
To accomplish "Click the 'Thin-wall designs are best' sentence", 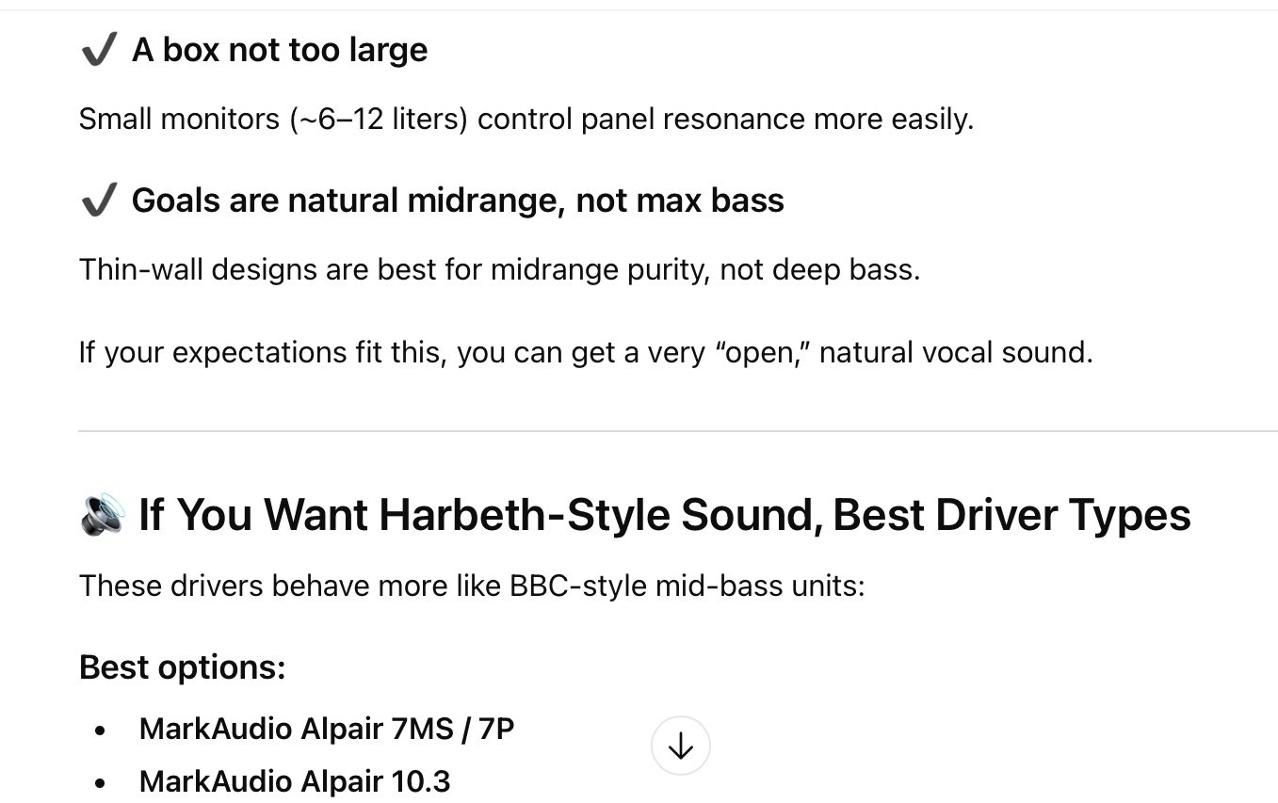I will click(x=499, y=270).
